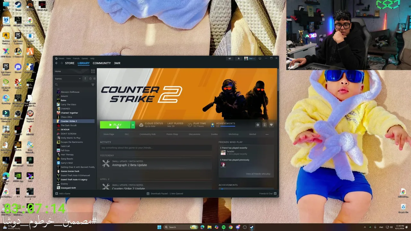The width and height of the screenshot is (411, 231).
Task: Click the library search magnifier icon
Action: click(x=56, y=85)
